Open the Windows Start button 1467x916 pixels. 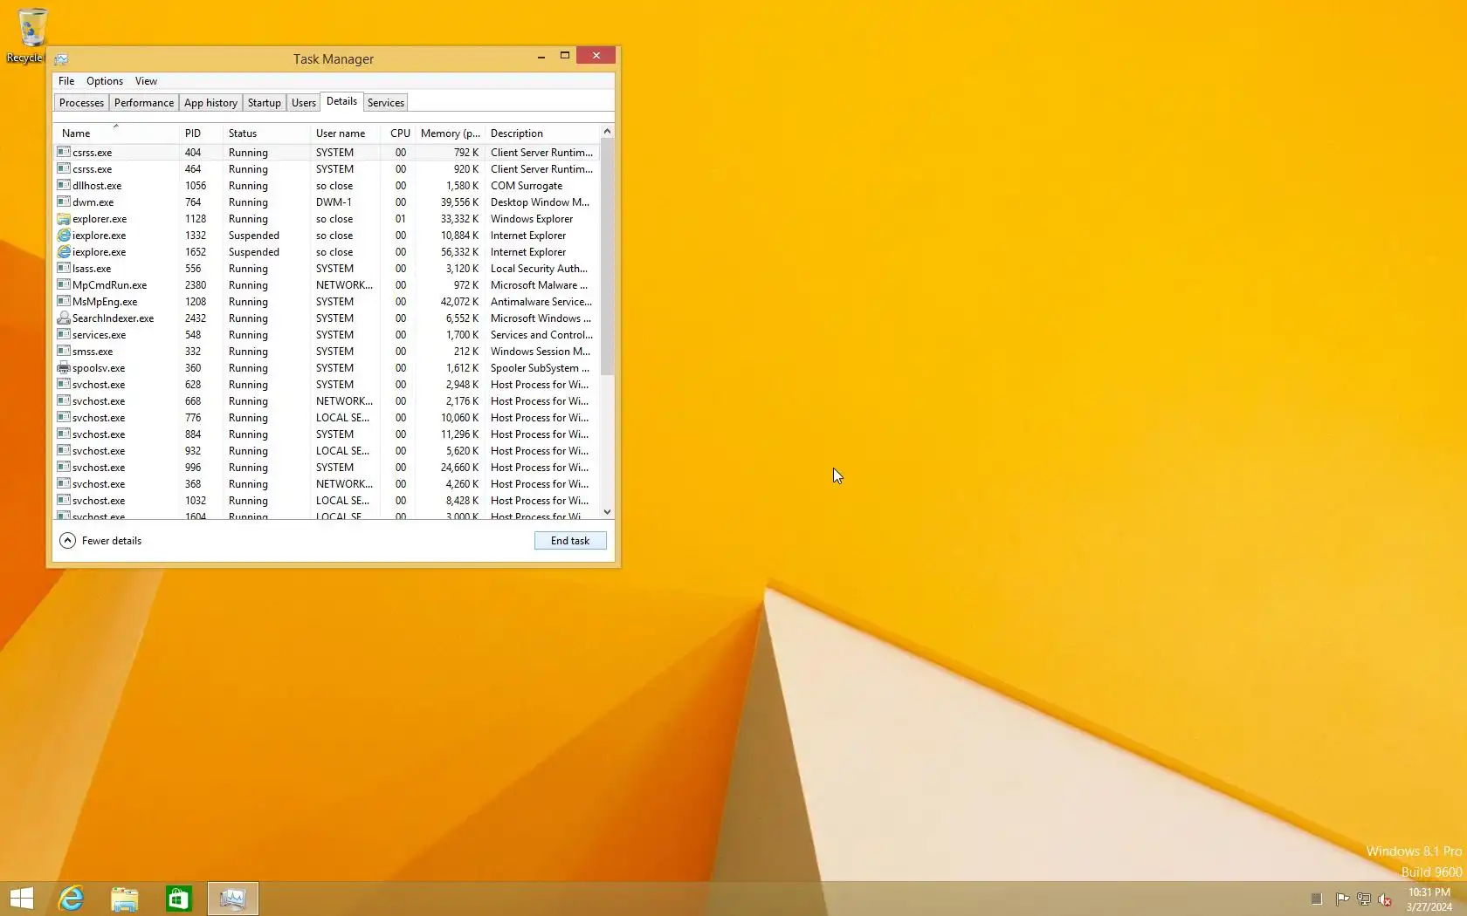click(22, 899)
